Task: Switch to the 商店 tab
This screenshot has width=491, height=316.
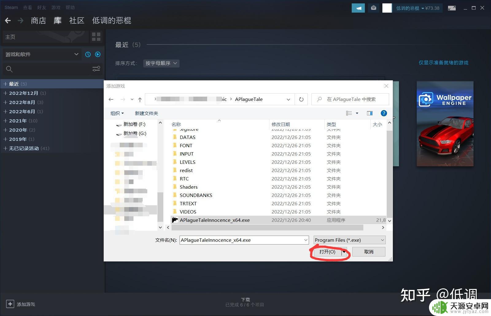Action: coord(38,21)
